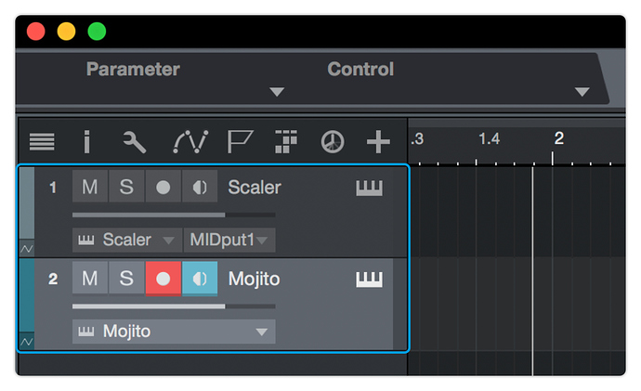Disable record arm on Mojito track
The image size is (641, 391).
point(164,279)
